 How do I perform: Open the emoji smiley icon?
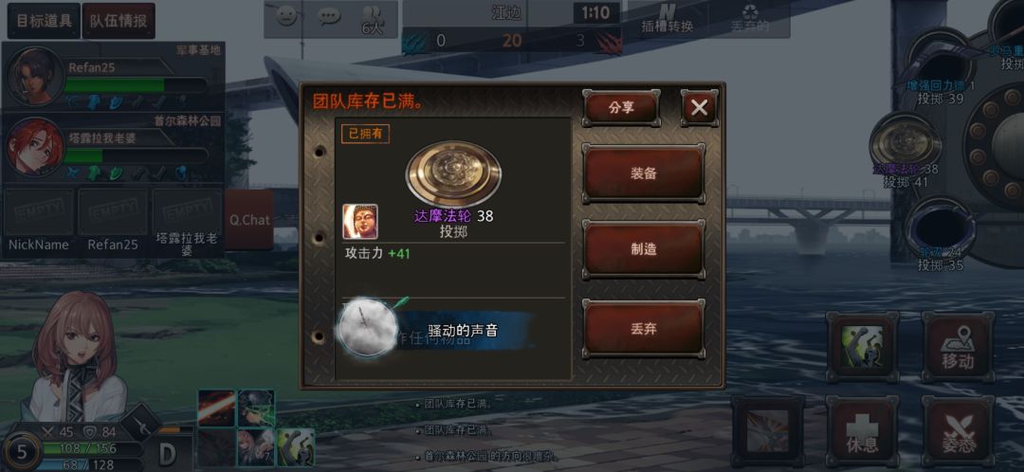pos(286,16)
